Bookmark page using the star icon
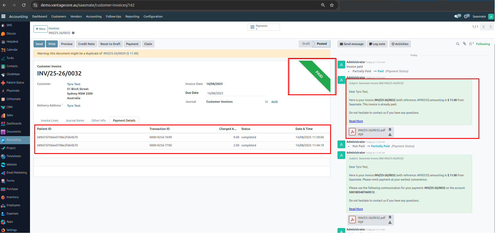Screen dimensions: 502x245 point(332,5)
